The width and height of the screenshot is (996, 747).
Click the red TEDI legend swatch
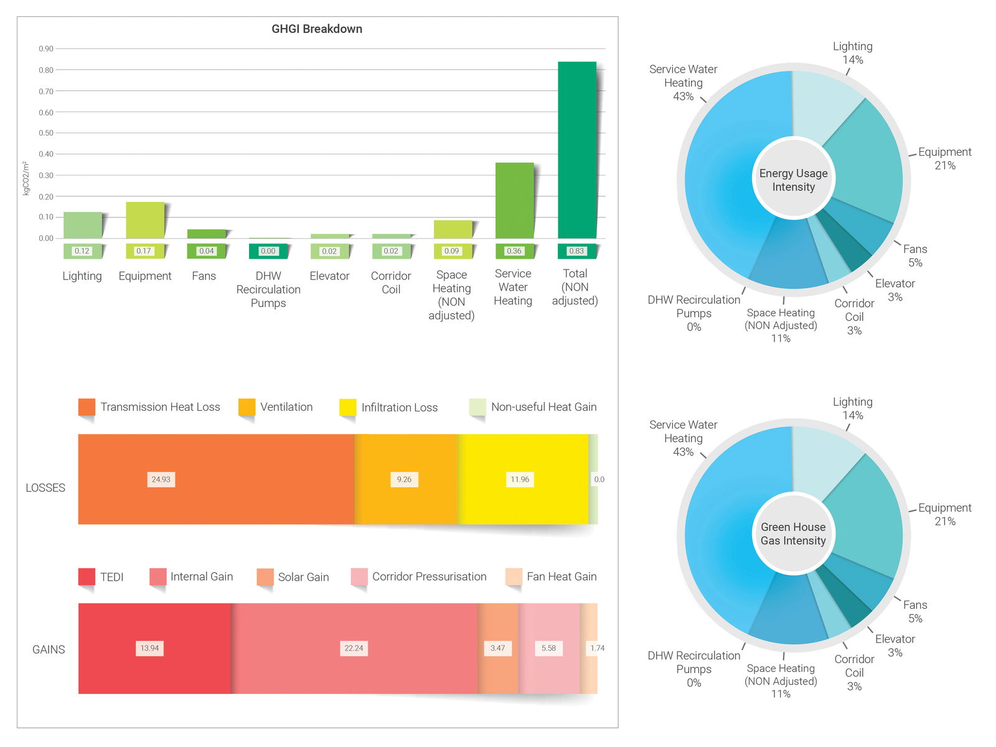(87, 576)
